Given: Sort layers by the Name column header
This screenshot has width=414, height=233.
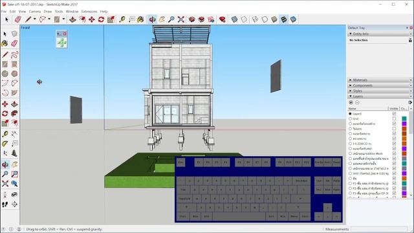Looking at the screenshot, I should click(368, 109).
